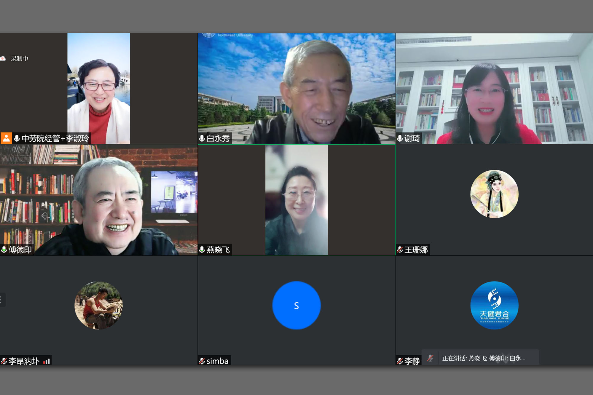
Task: Click the cloud recording indicator icon
Action: pyautogui.click(x=3, y=58)
